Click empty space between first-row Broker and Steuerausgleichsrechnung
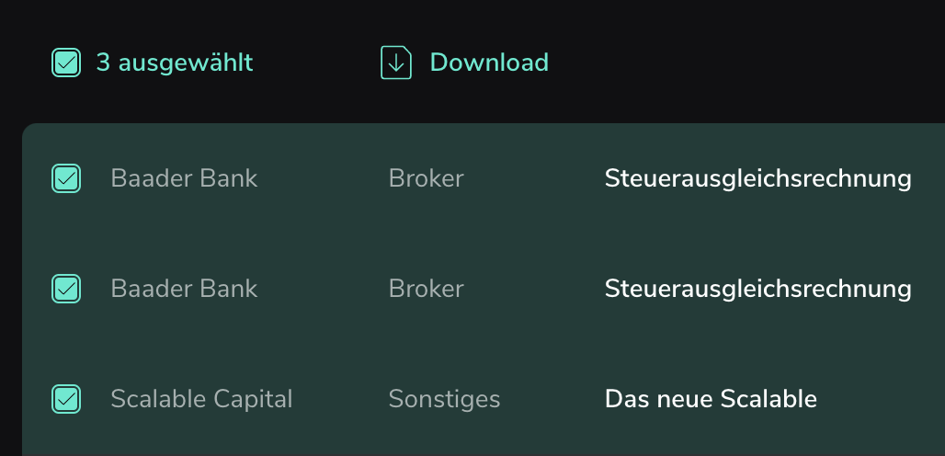This screenshot has width=945, height=456. tap(534, 178)
